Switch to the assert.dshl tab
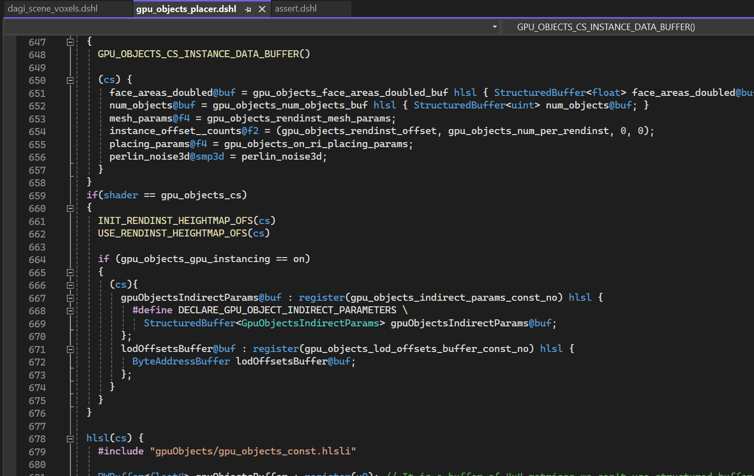Image resolution: width=754 pixels, height=476 pixels. click(x=296, y=9)
